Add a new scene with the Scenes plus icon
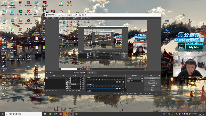This screenshot has height=116, width=206. coord(47,91)
